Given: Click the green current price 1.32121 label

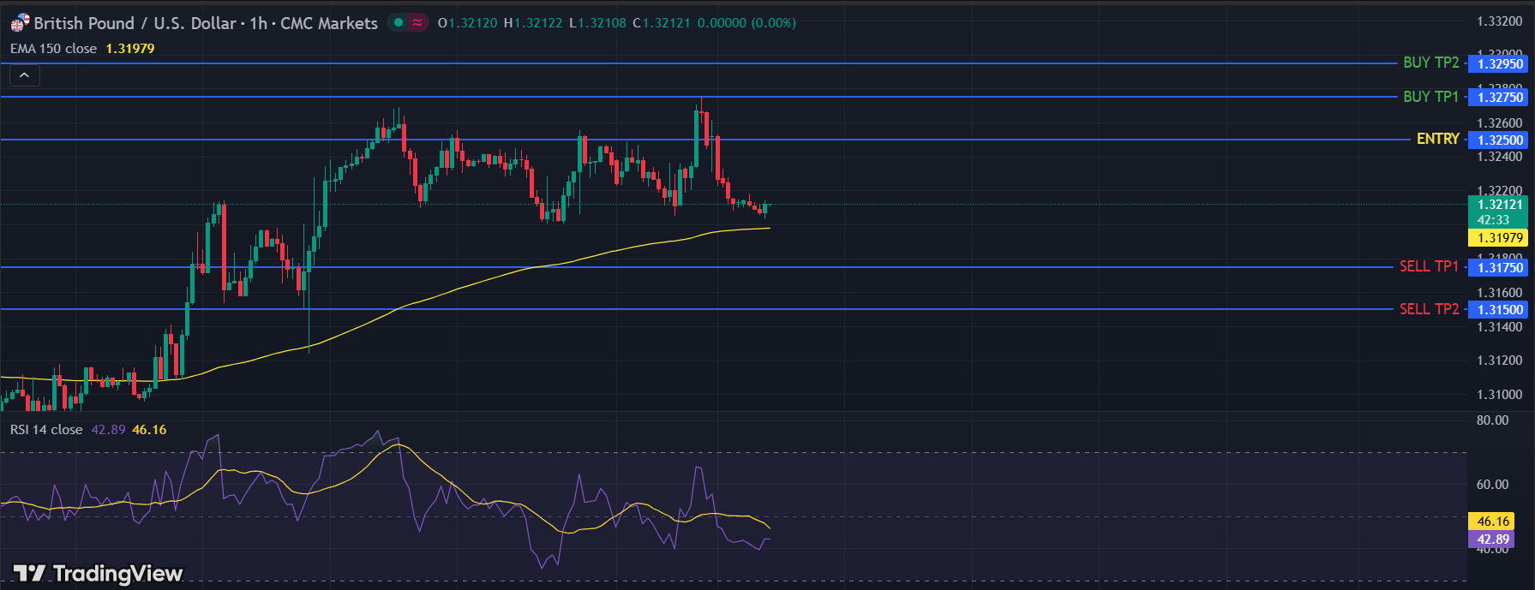Looking at the screenshot, I should [1499, 205].
